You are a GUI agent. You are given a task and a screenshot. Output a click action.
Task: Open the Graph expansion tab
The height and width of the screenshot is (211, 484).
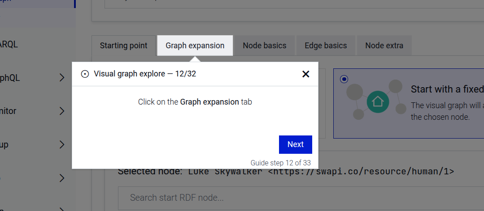click(x=195, y=46)
